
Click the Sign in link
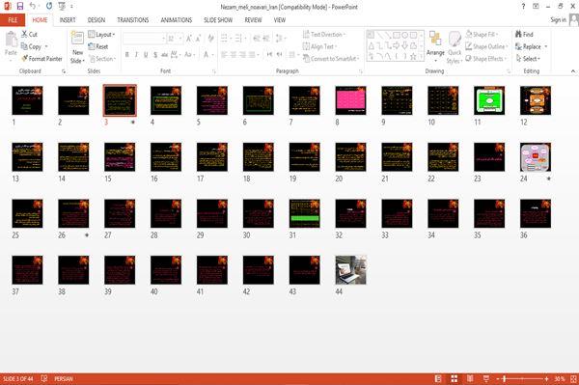(558, 20)
